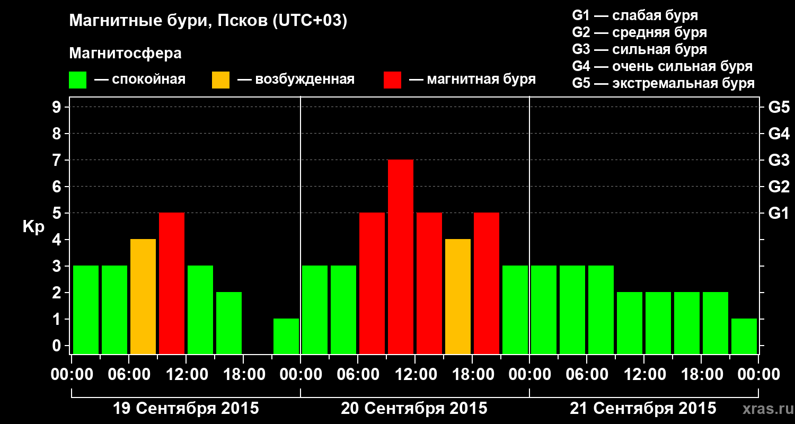Click the '12:00' time label for 19 Сентября

tap(186, 375)
